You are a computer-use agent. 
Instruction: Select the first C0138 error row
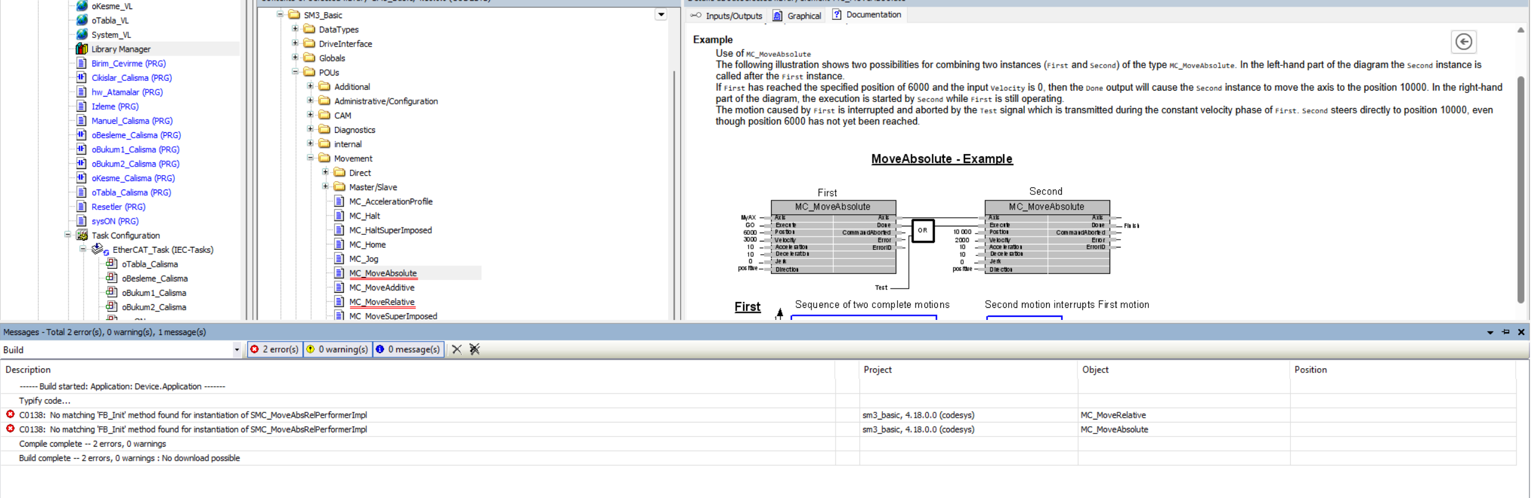coord(193,415)
